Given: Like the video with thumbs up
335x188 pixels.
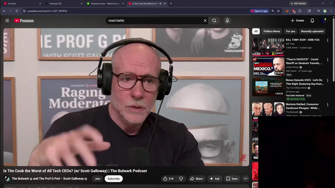Looking at the screenshot, I should click(x=168, y=179).
